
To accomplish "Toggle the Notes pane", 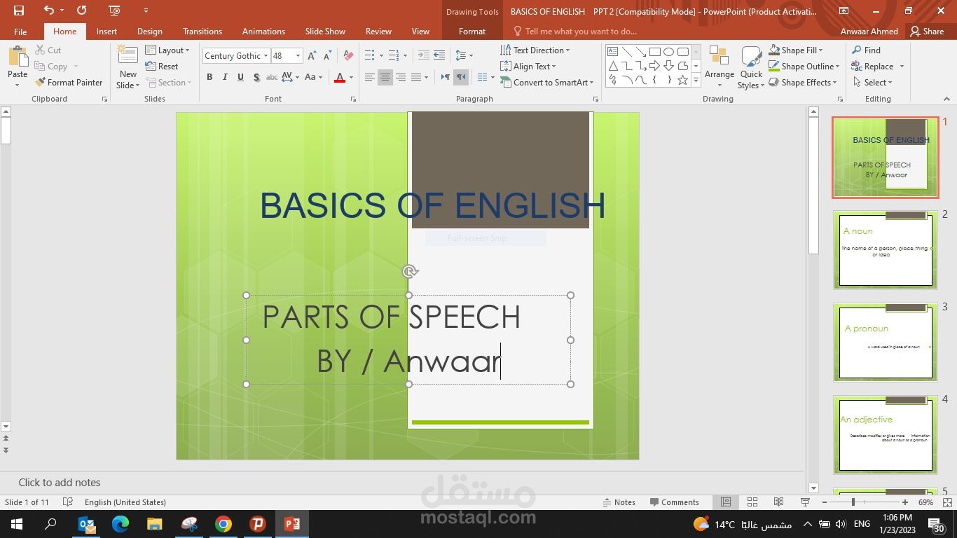I will click(x=619, y=502).
